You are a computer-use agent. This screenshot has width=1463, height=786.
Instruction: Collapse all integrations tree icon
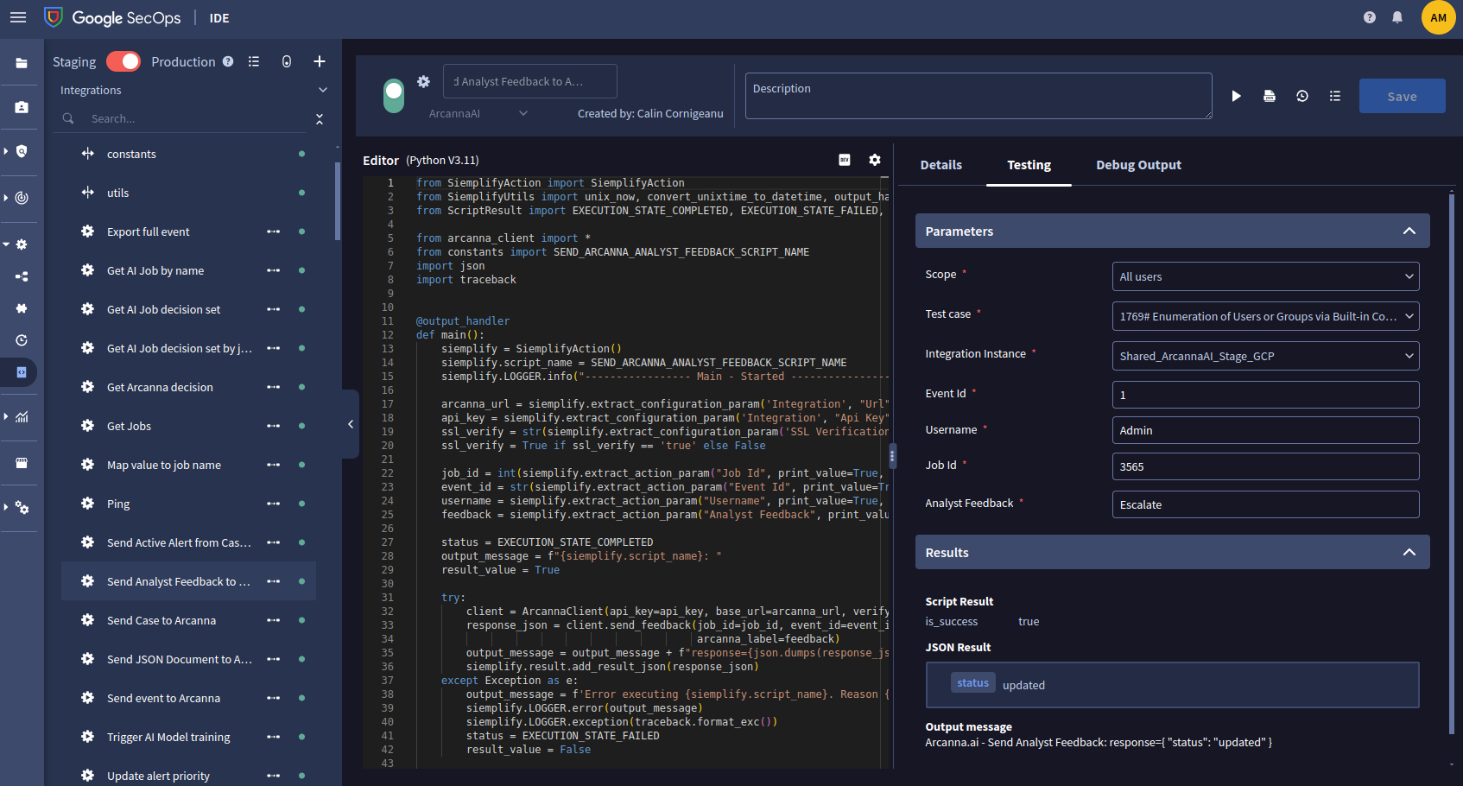(x=320, y=118)
